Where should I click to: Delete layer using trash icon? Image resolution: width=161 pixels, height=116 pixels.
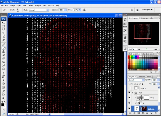point(156,113)
